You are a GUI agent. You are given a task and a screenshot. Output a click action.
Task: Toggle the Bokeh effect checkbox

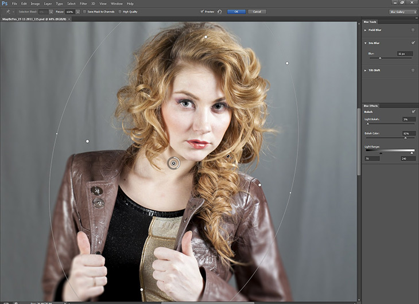(413, 111)
